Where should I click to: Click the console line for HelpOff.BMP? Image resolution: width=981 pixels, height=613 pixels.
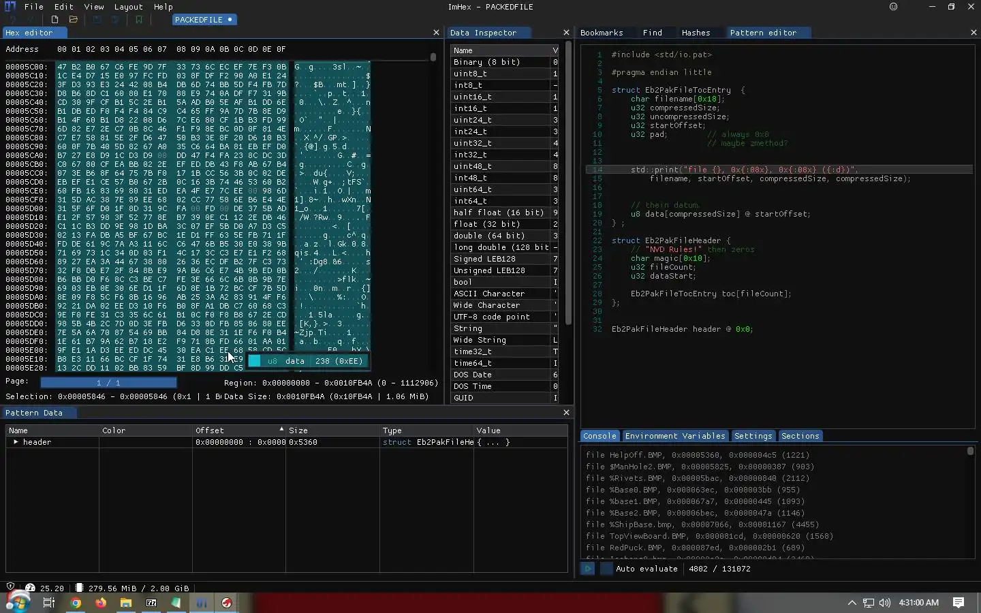(x=698, y=455)
